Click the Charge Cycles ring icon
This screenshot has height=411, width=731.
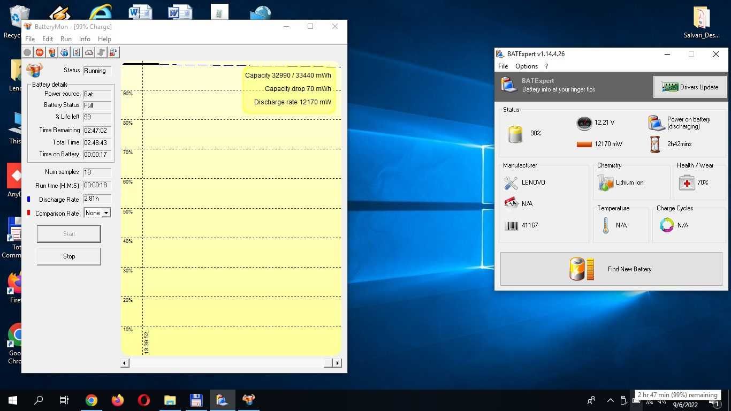pos(667,225)
